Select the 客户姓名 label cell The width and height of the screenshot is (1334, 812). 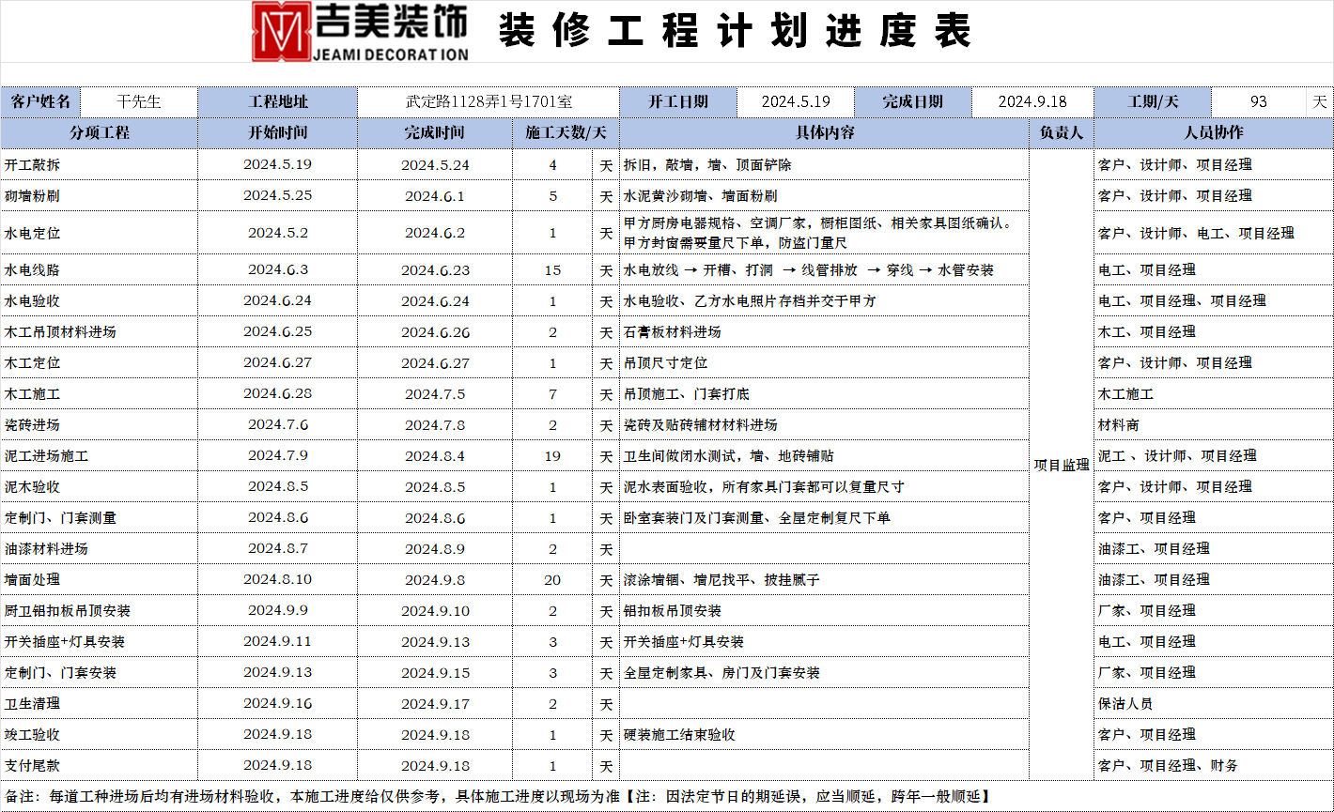[41, 101]
